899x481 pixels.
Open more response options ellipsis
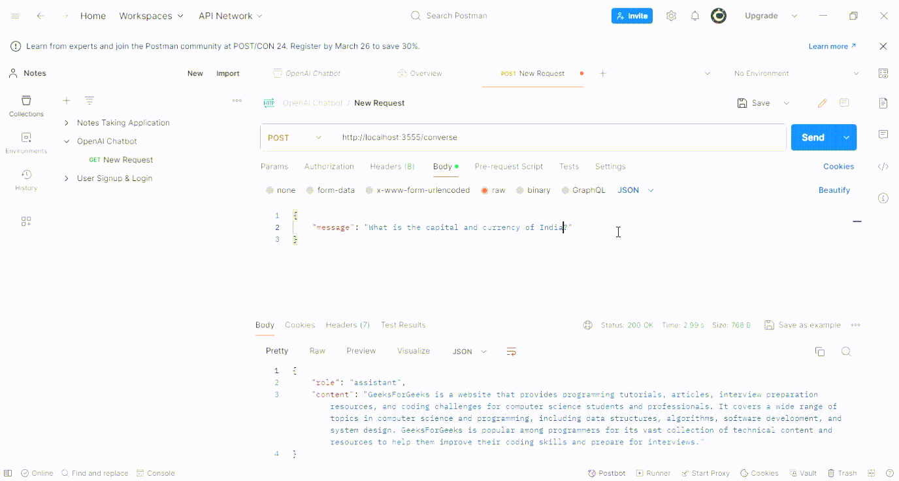point(856,325)
